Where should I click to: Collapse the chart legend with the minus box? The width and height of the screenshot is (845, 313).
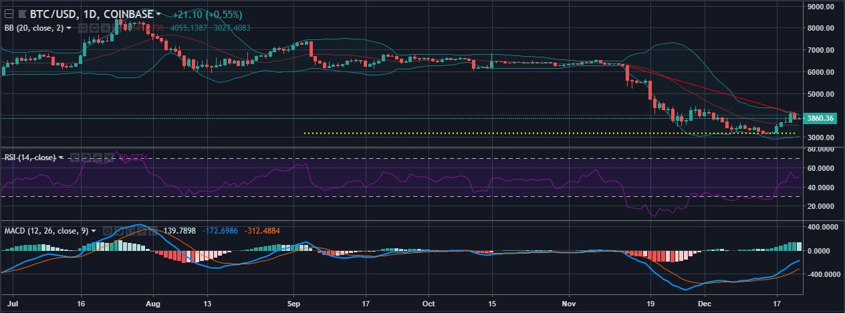coord(9,13)
